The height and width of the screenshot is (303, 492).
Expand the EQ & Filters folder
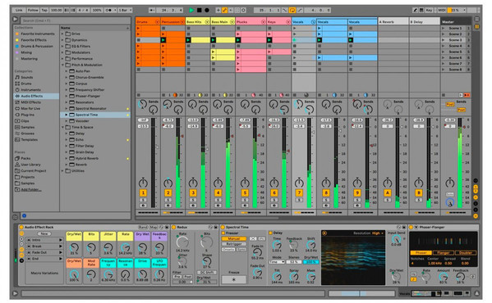[62, 47]
